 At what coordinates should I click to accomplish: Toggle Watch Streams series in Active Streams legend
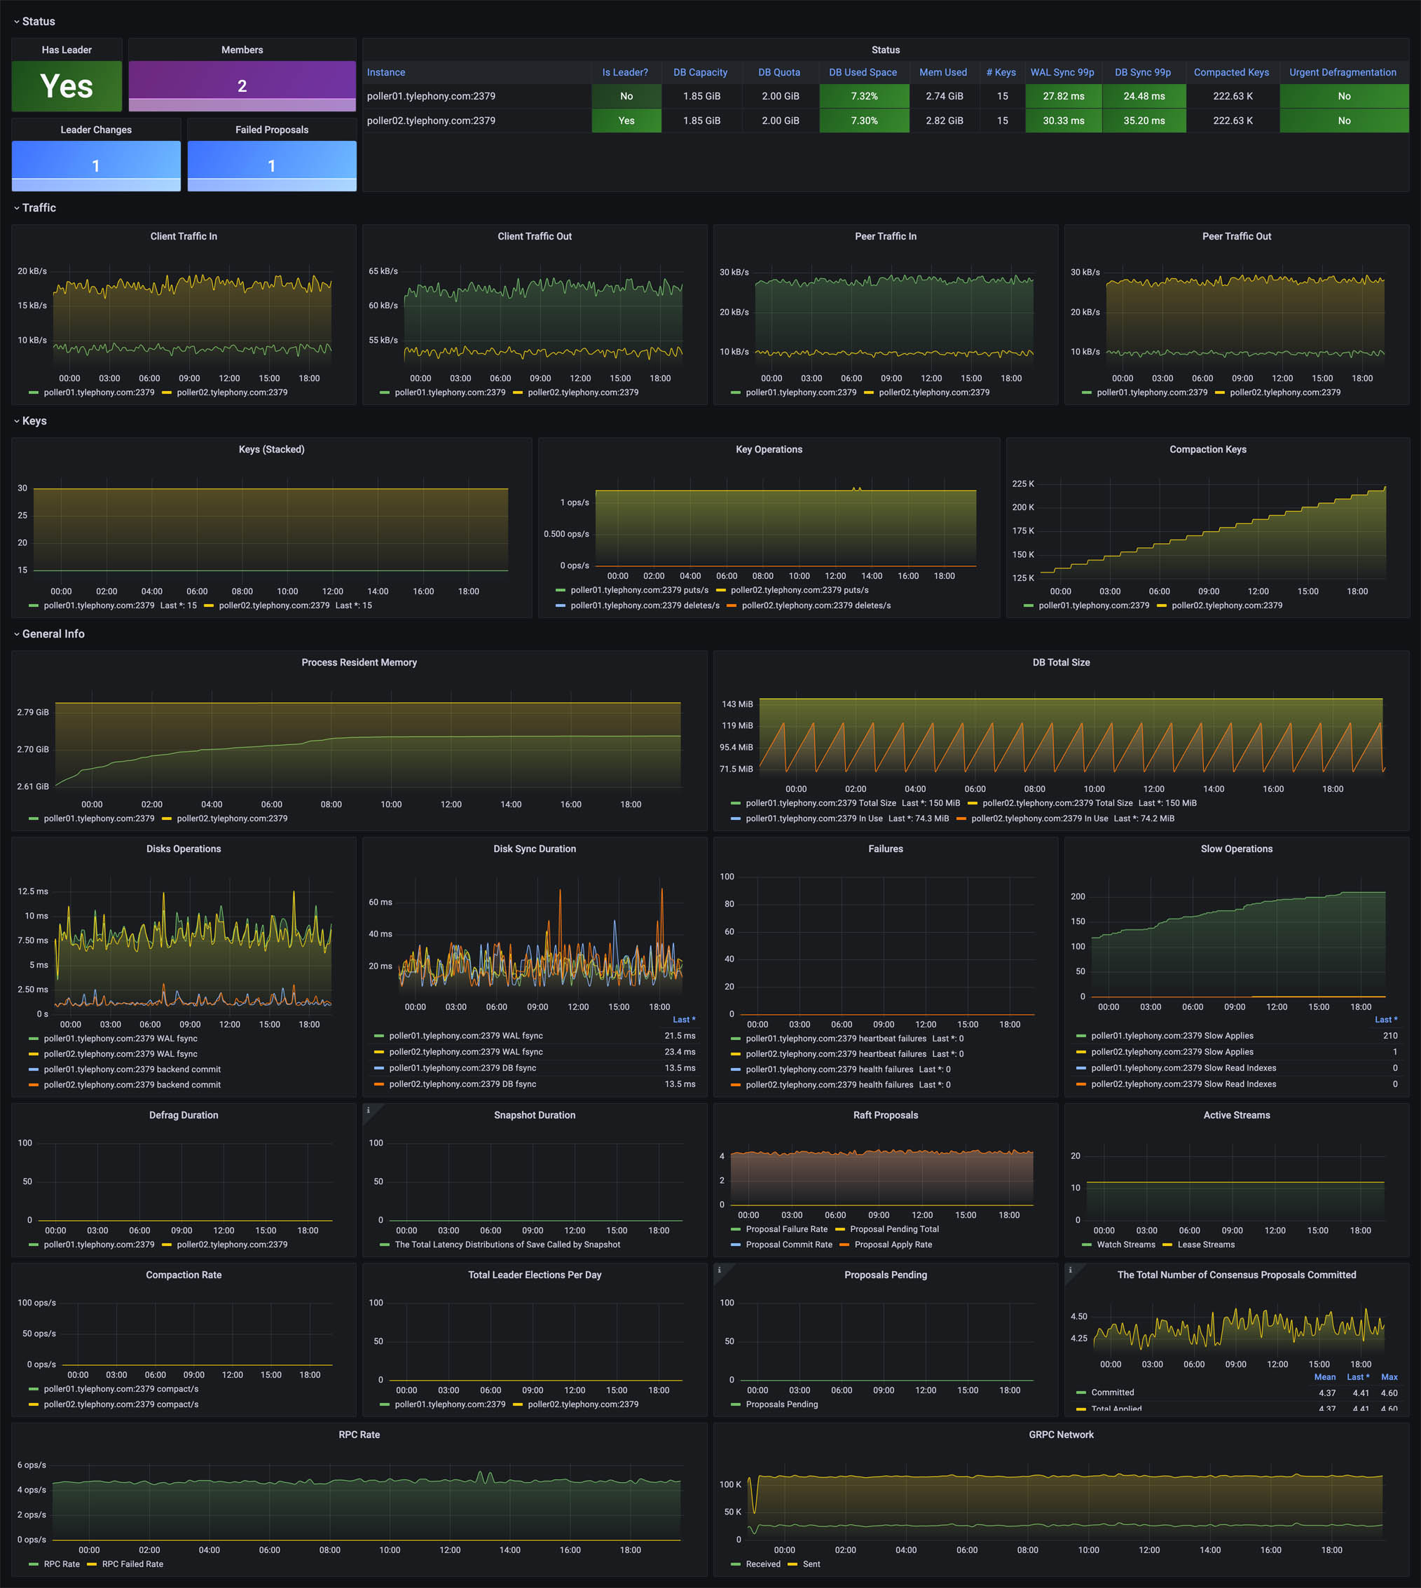click(x=1125, y=1245)
